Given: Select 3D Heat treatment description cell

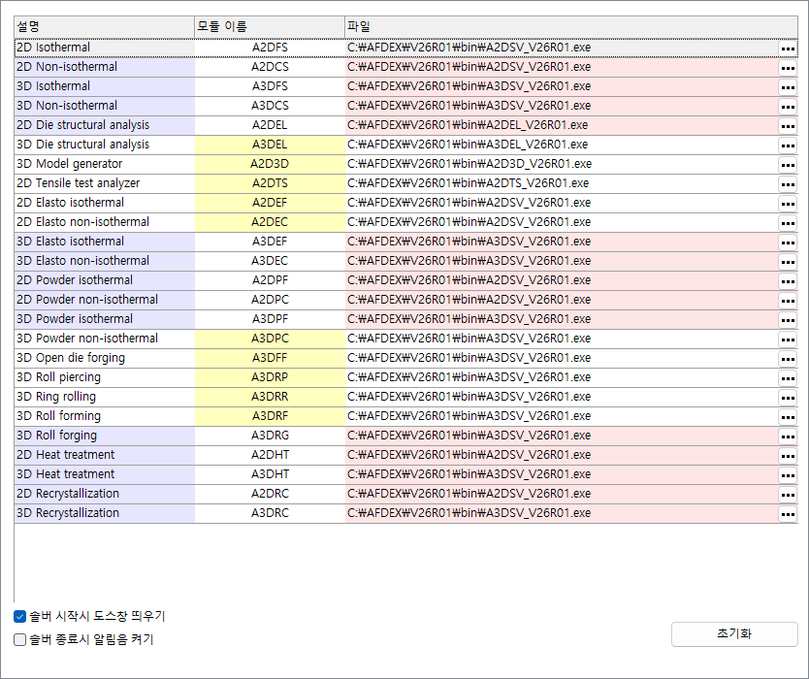Looking at the screenshot, I should click(104, 474).
